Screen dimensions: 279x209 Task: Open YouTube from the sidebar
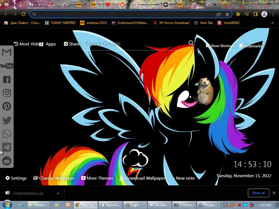7,66
